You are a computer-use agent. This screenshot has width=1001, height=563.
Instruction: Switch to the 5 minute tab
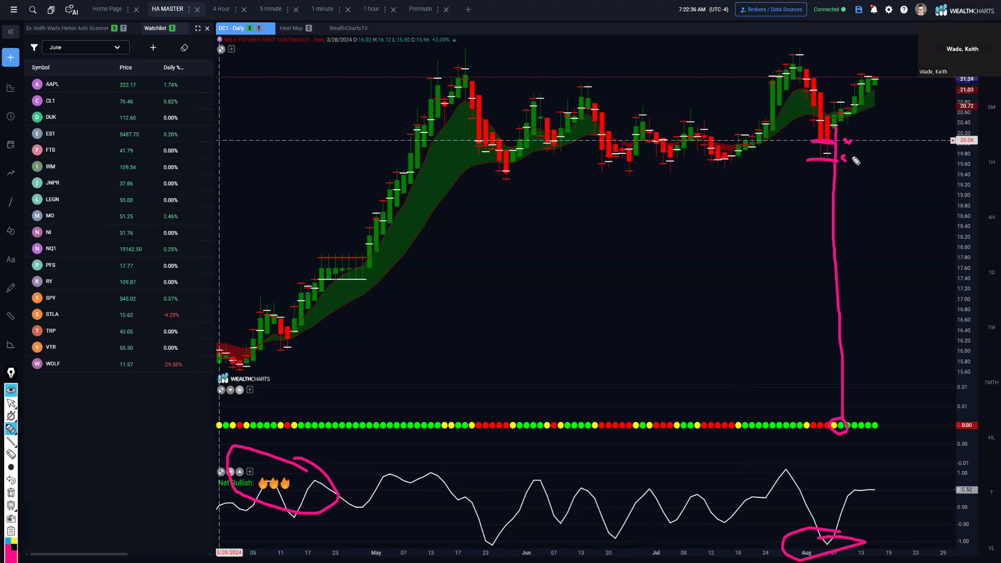[271, 9]
